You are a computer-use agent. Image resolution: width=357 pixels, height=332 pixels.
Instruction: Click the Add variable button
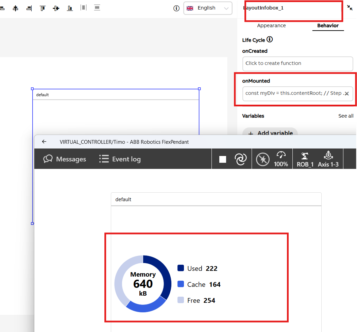click(270, 133)
